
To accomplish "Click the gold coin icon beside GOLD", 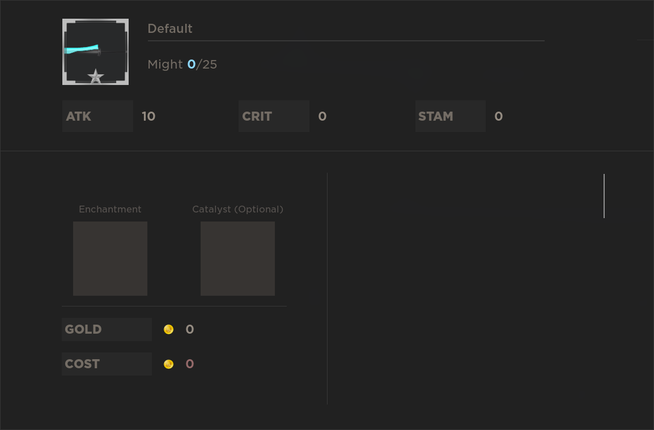I will (168, 329).
